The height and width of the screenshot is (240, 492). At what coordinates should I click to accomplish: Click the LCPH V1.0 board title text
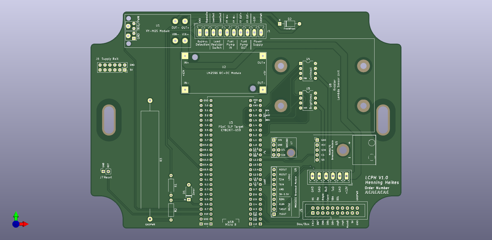point(376,178)
